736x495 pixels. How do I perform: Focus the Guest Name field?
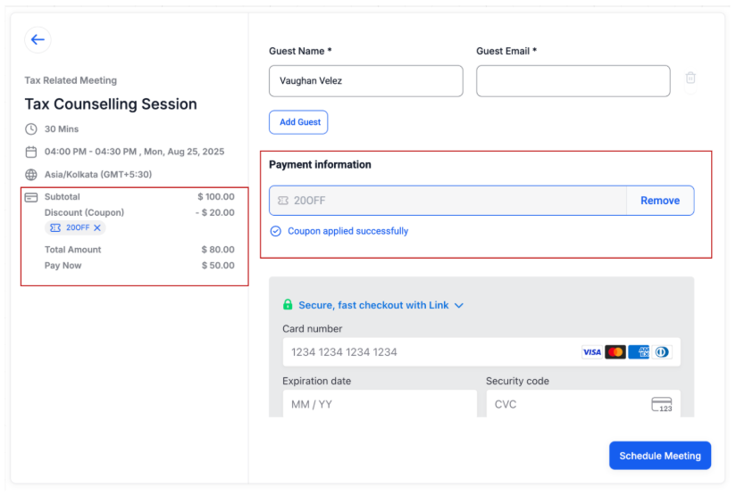pos(366,81)
